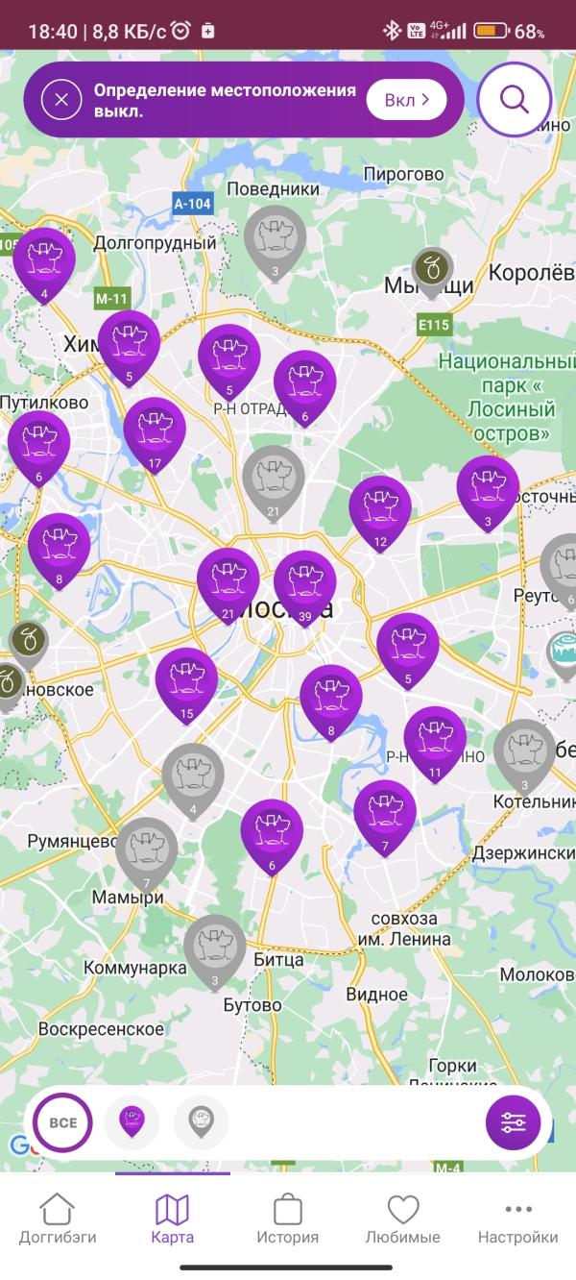
Task: Toggle the gray marker filter
Action: coord(201,1122)
